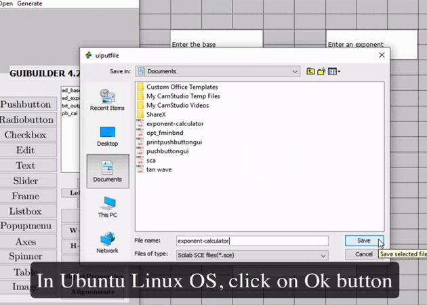Click the Up One Level folder icon
This screenshot has height=305, width=427.
310,71
